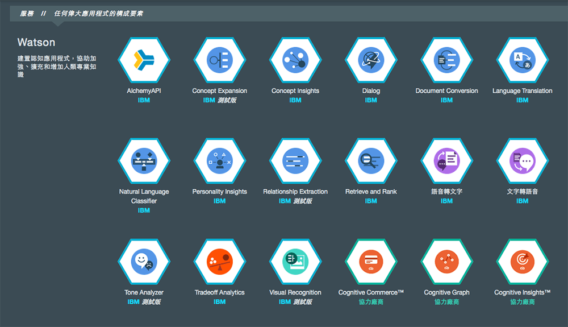Image resolution: width=568 pixels, height=327 pixels.
Task: Click the Concept Expansion label
Action: click(219, 90)
